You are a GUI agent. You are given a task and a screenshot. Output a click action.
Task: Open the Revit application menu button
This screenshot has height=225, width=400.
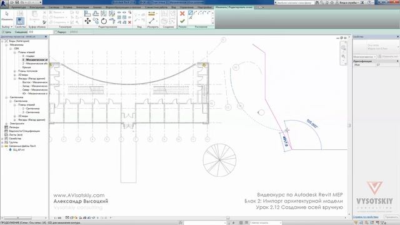[x=4, y=4]
